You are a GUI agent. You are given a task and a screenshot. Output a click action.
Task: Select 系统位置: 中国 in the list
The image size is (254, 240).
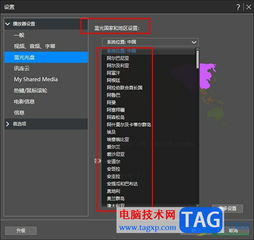coord(149,51)
